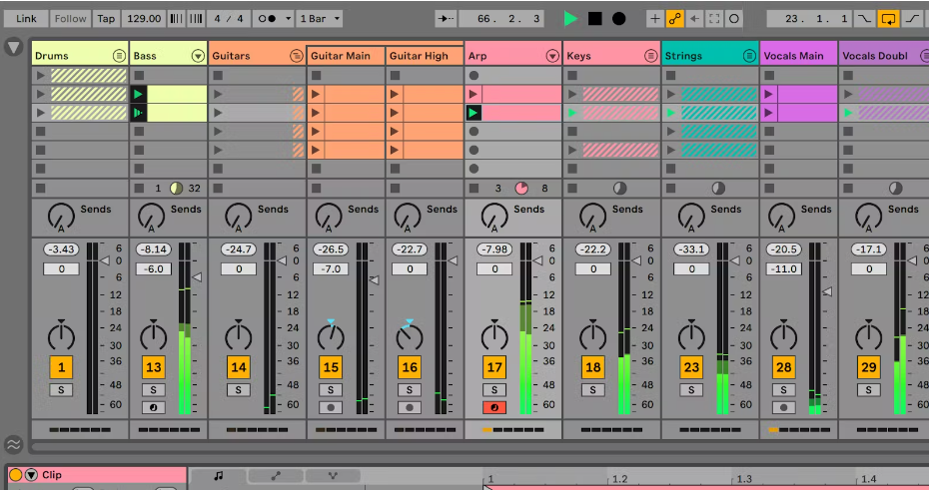Mute the Drums track via activator 1
This screenshot has height=490, width=929.
point(62,367)
